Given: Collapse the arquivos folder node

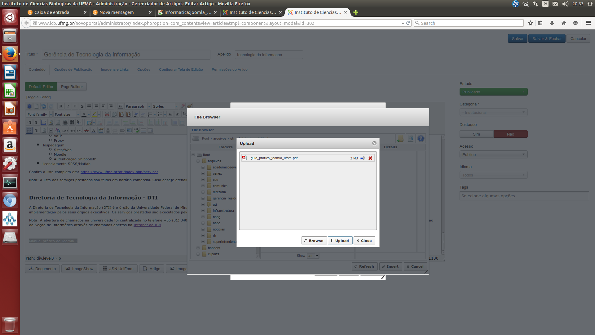Looking at the screenshot, I should (x=198, y=161).
